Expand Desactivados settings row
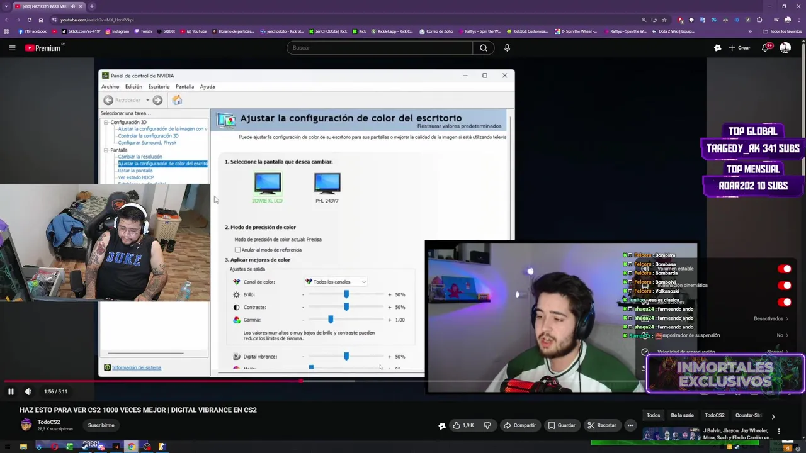Image resolution: width=806 pixels, height=453 pixels. pos(772,318)
